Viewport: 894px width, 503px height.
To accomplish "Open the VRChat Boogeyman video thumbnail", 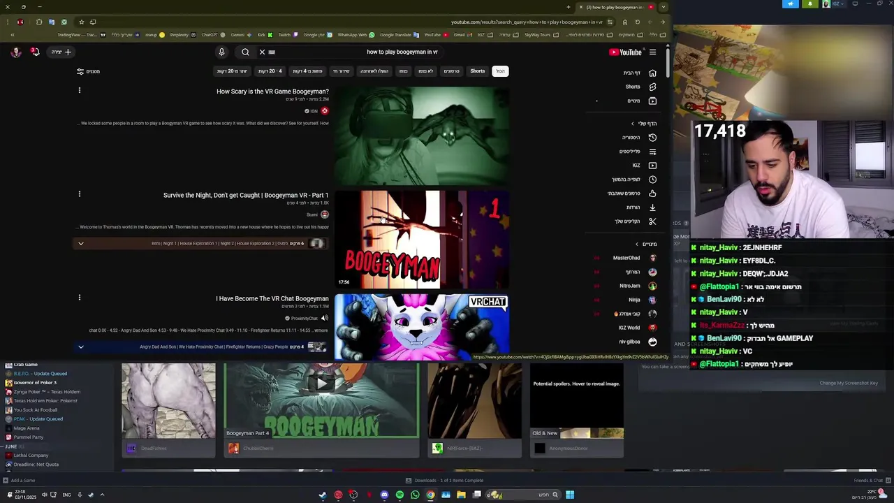I will click(x=422, y=327).
